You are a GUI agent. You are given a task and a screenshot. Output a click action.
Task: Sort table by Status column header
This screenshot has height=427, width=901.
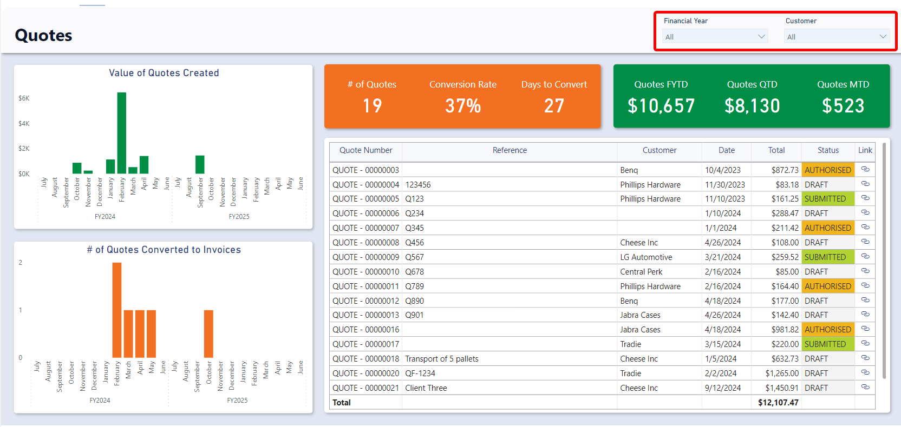828,150
